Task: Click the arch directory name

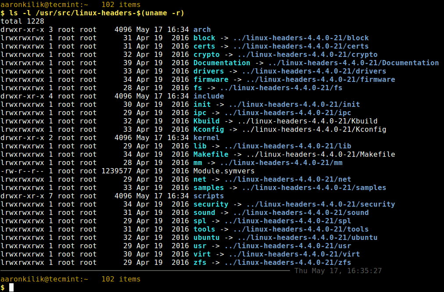Action: [x=201, y=29]
